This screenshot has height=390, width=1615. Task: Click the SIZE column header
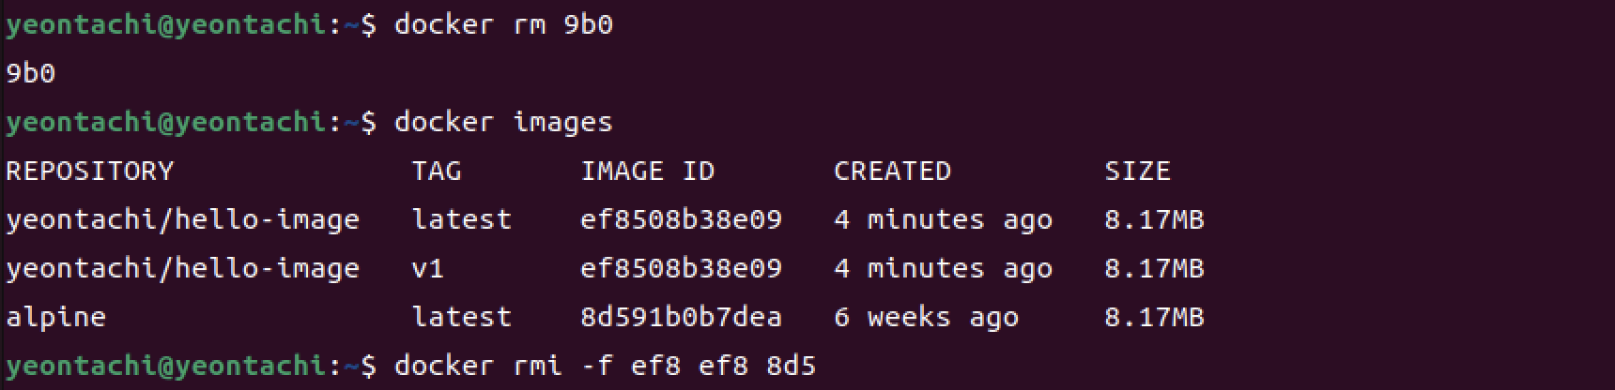(x=1137, y=171)
